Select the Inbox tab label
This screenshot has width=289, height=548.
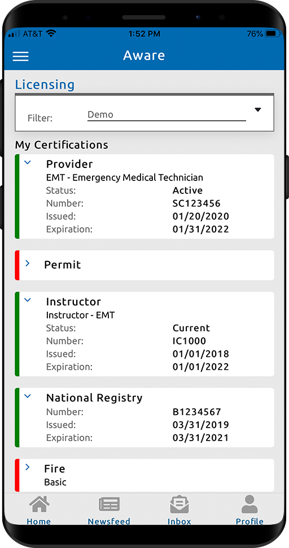click(x=179, y=521)
